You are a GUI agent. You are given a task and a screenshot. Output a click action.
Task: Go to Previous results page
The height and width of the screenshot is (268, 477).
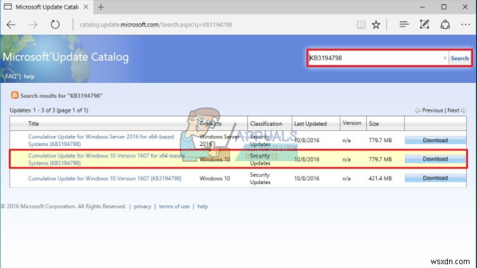point(430,111)
